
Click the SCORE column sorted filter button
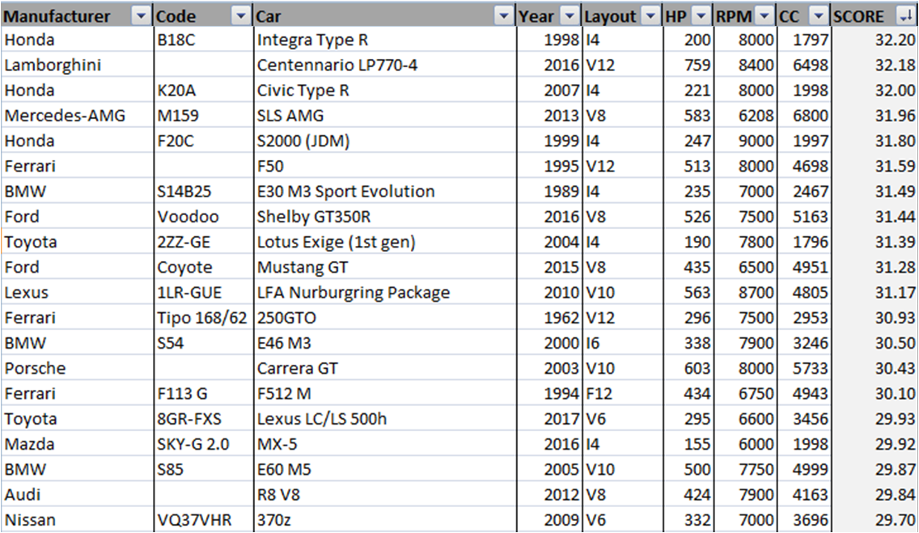click(x=904, y=16)
